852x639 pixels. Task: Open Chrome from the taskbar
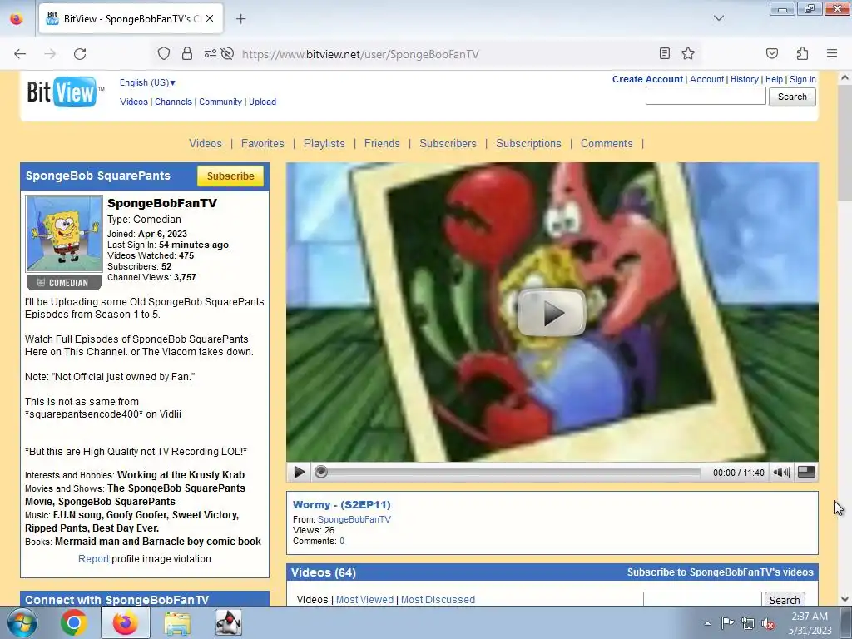pos(74,622)
